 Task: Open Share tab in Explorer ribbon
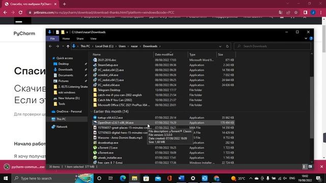80,39
